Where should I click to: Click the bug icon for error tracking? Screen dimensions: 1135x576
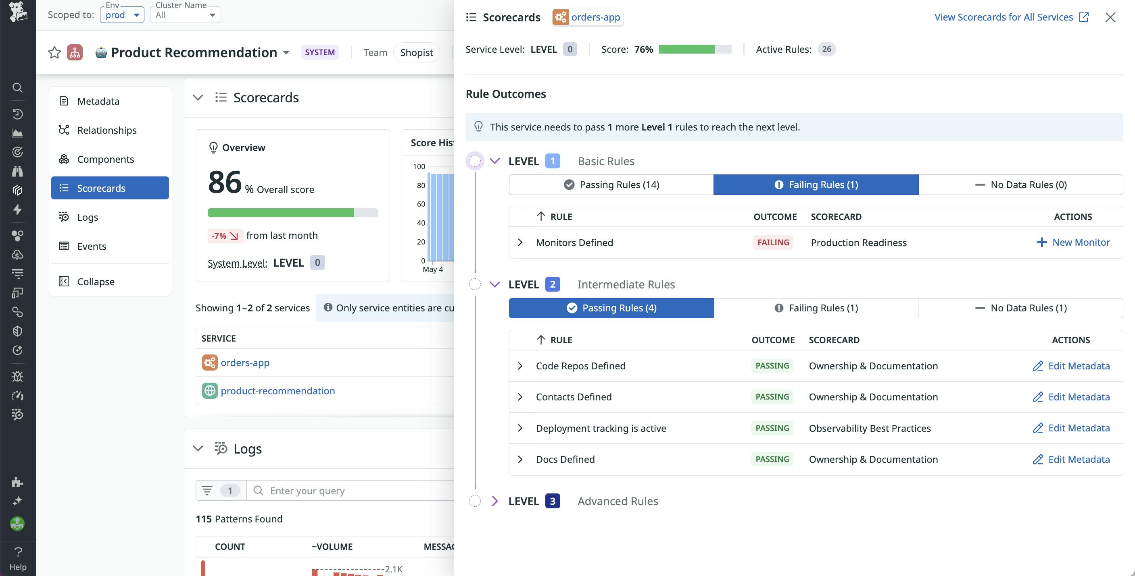(18, 376)
